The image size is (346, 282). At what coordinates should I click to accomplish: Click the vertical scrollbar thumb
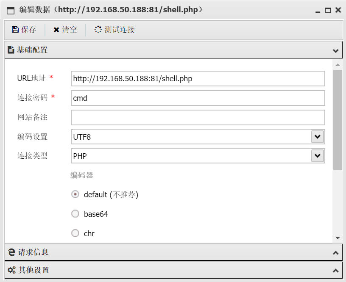click(x=338, y=120)
